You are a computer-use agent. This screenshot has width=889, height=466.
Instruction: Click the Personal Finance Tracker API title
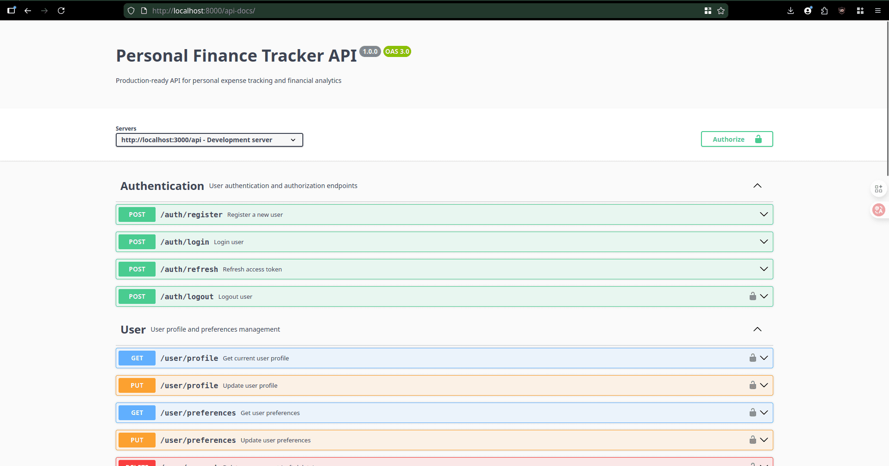pos(236,56)
